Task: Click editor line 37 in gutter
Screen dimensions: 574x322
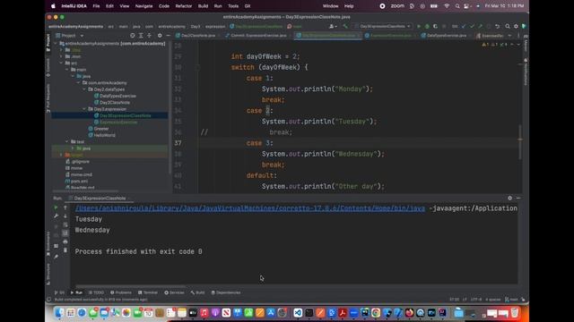Action: tap(178, 143)
